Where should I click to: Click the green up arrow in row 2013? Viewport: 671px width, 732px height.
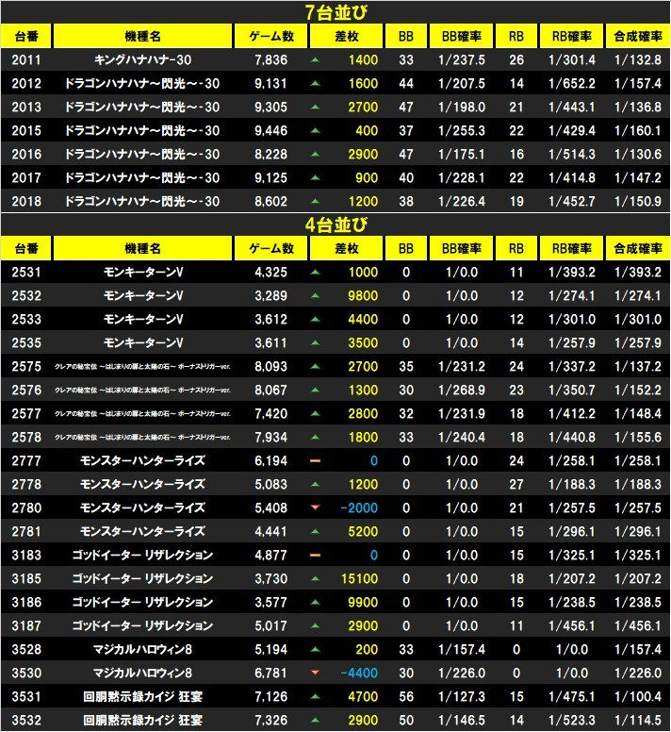(x=315, y=107)
